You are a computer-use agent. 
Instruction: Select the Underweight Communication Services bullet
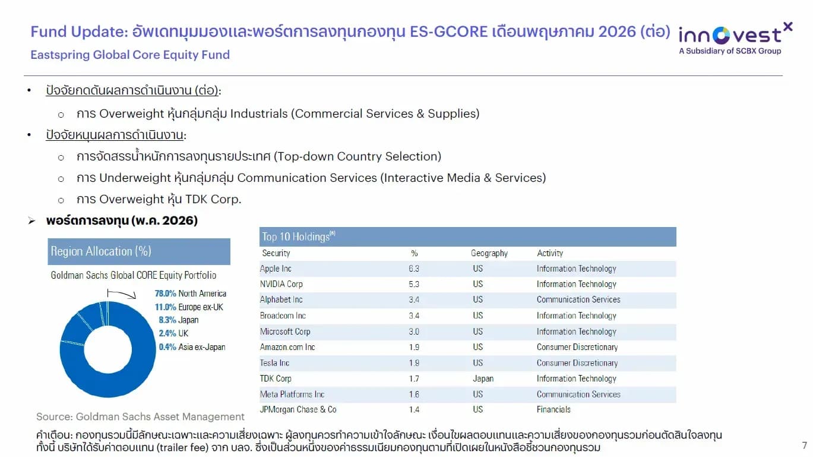[x=311, y=178]
